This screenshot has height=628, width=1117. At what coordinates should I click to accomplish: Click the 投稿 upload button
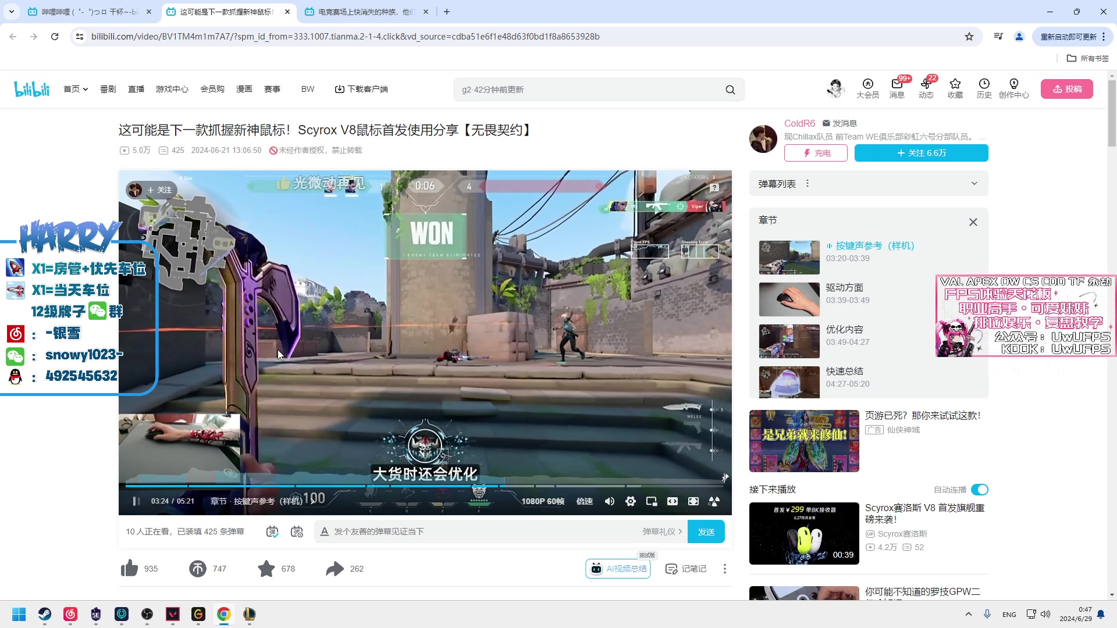pos(1067,89)
